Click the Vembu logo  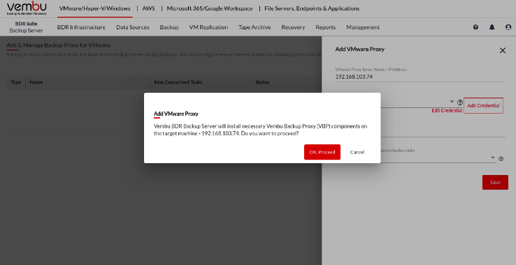[x=27, y=8]
